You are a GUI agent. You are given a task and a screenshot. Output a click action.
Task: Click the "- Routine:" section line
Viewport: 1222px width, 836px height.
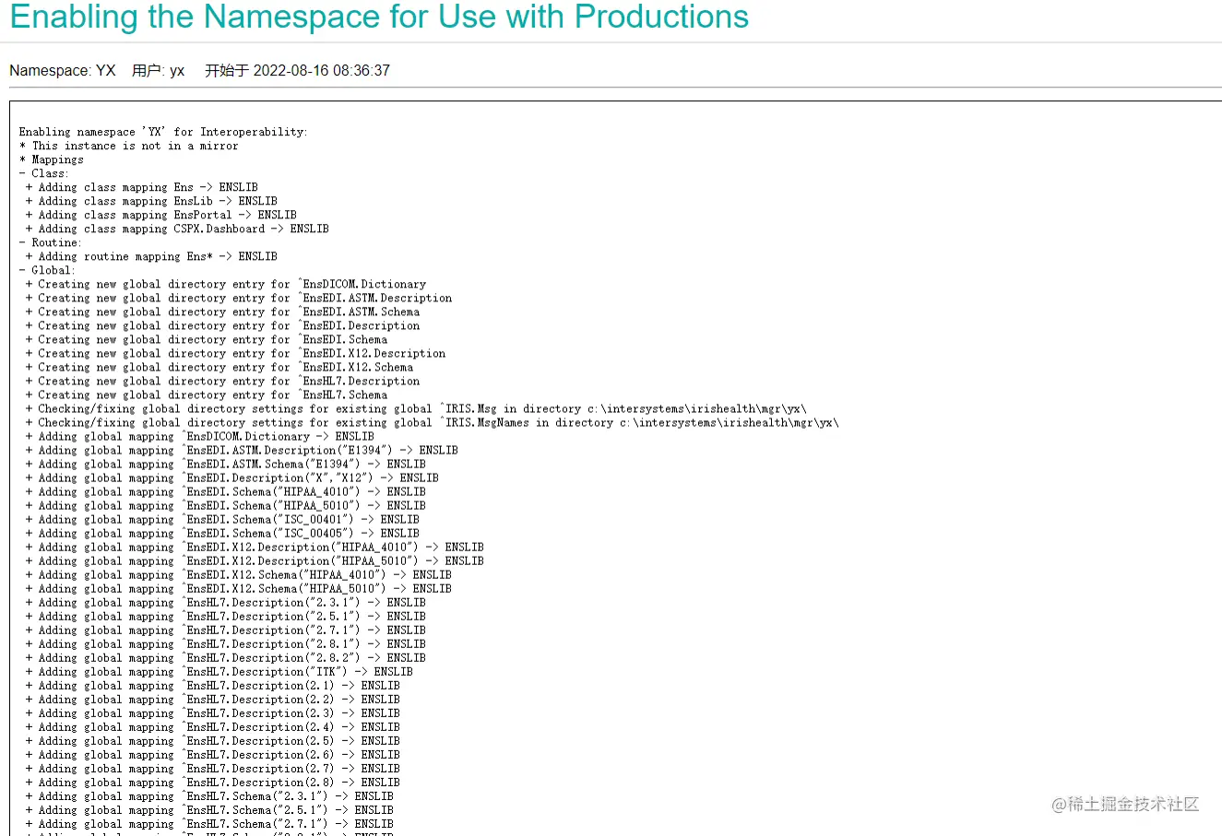click(x=51, y=242)
